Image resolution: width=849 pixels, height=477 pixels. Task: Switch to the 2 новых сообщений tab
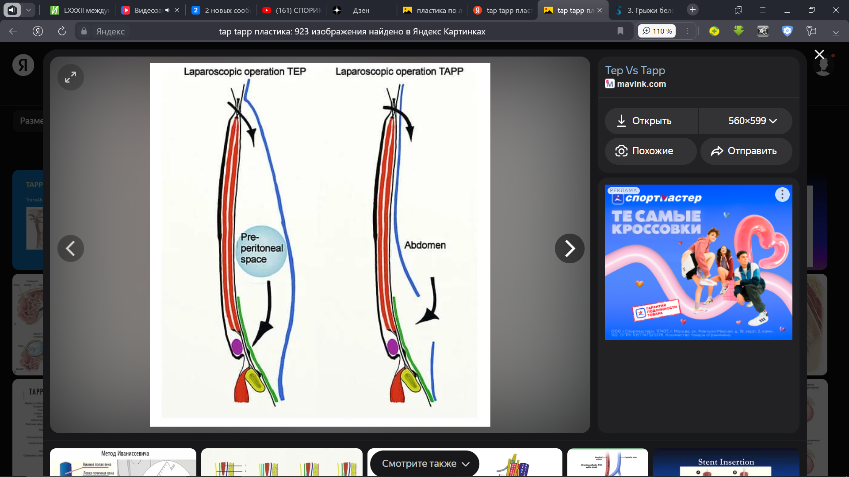(x=221, y=10)
